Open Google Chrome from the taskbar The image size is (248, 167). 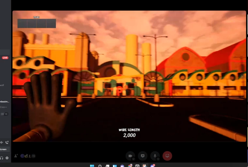click(x=130, y=166)
